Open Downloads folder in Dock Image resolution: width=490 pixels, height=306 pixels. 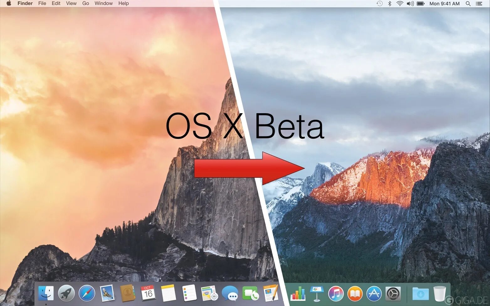tap(420, 294)
